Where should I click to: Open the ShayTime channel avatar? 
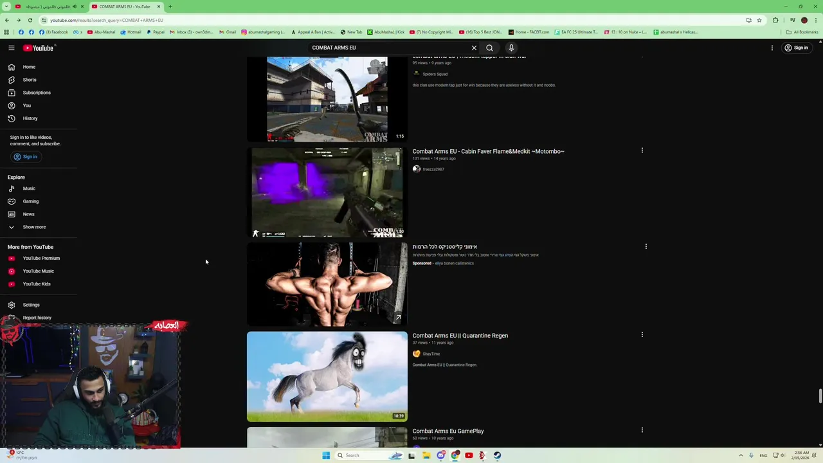(x=417, y=354)
